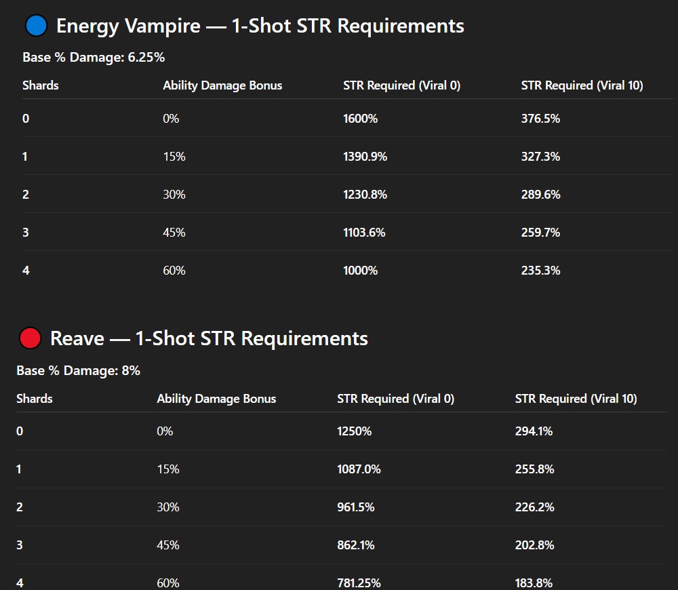The height and width of the screenshot is (590, 678).
Task: Click shard count '3' in the 862.1% row
Action: (20, 545)
